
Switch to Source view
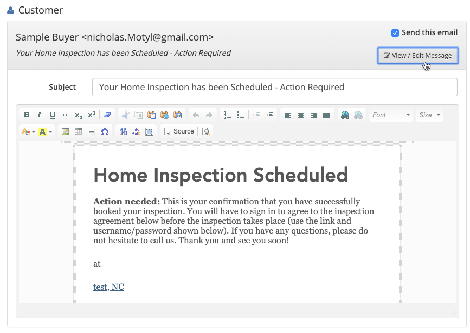(x=179, y=131)
